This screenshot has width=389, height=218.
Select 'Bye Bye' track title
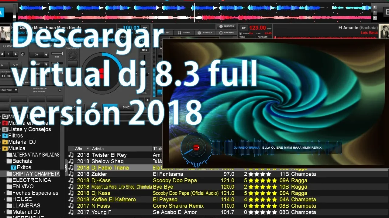[163, 187]
